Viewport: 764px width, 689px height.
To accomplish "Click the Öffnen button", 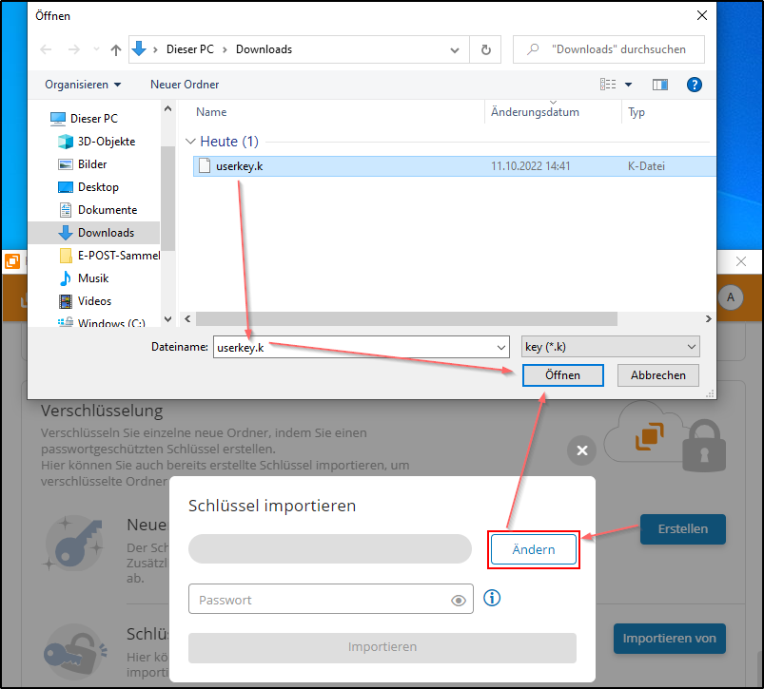I will [562, 374].
